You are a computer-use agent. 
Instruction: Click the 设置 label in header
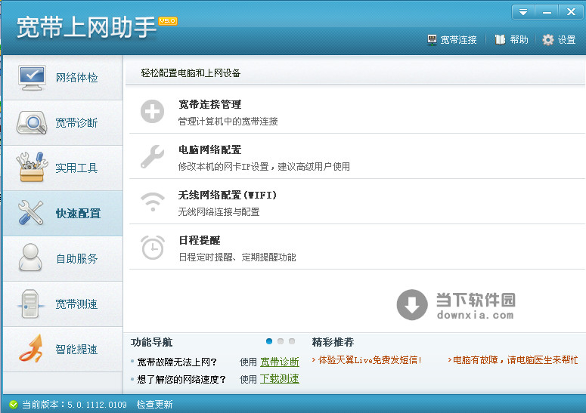566,39
